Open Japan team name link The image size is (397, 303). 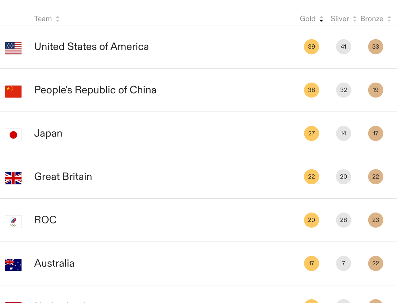[x=48, y=133]
